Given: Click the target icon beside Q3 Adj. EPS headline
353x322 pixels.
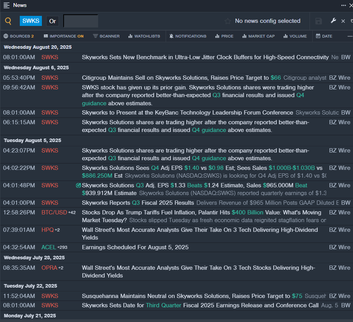Looking at the screenshot, I should coord(78,185).
